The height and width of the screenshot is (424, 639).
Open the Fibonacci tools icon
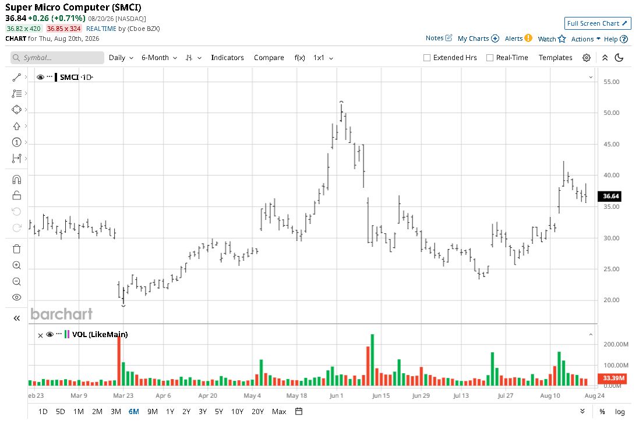(x=17, y=93)
